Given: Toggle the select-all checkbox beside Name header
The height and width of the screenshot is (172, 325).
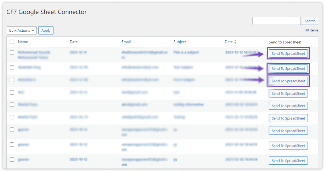Looking at the screenshot, I should (x=12, y=42).
